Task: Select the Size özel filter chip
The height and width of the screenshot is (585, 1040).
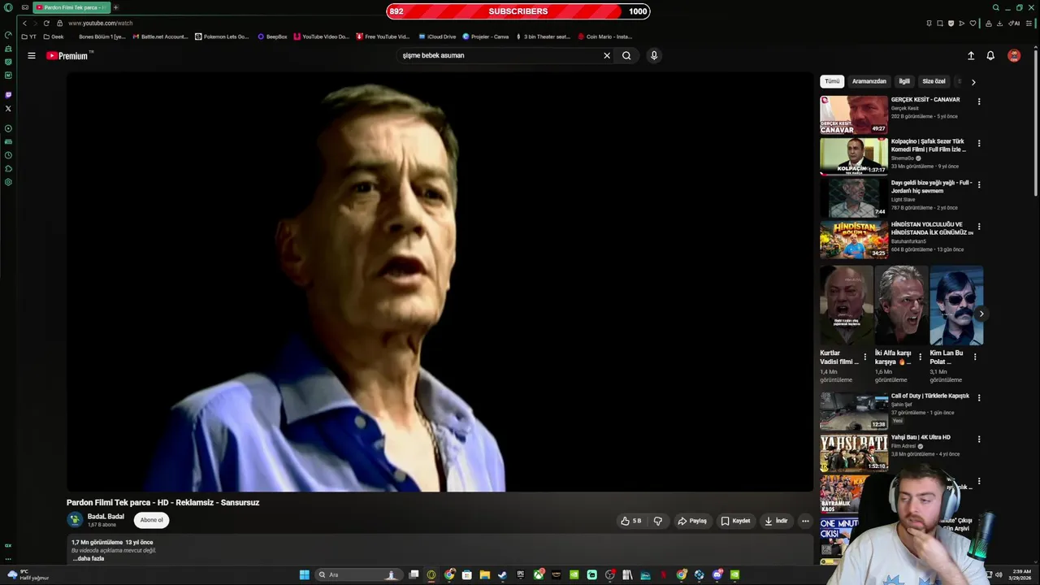Action: [934, 81]
